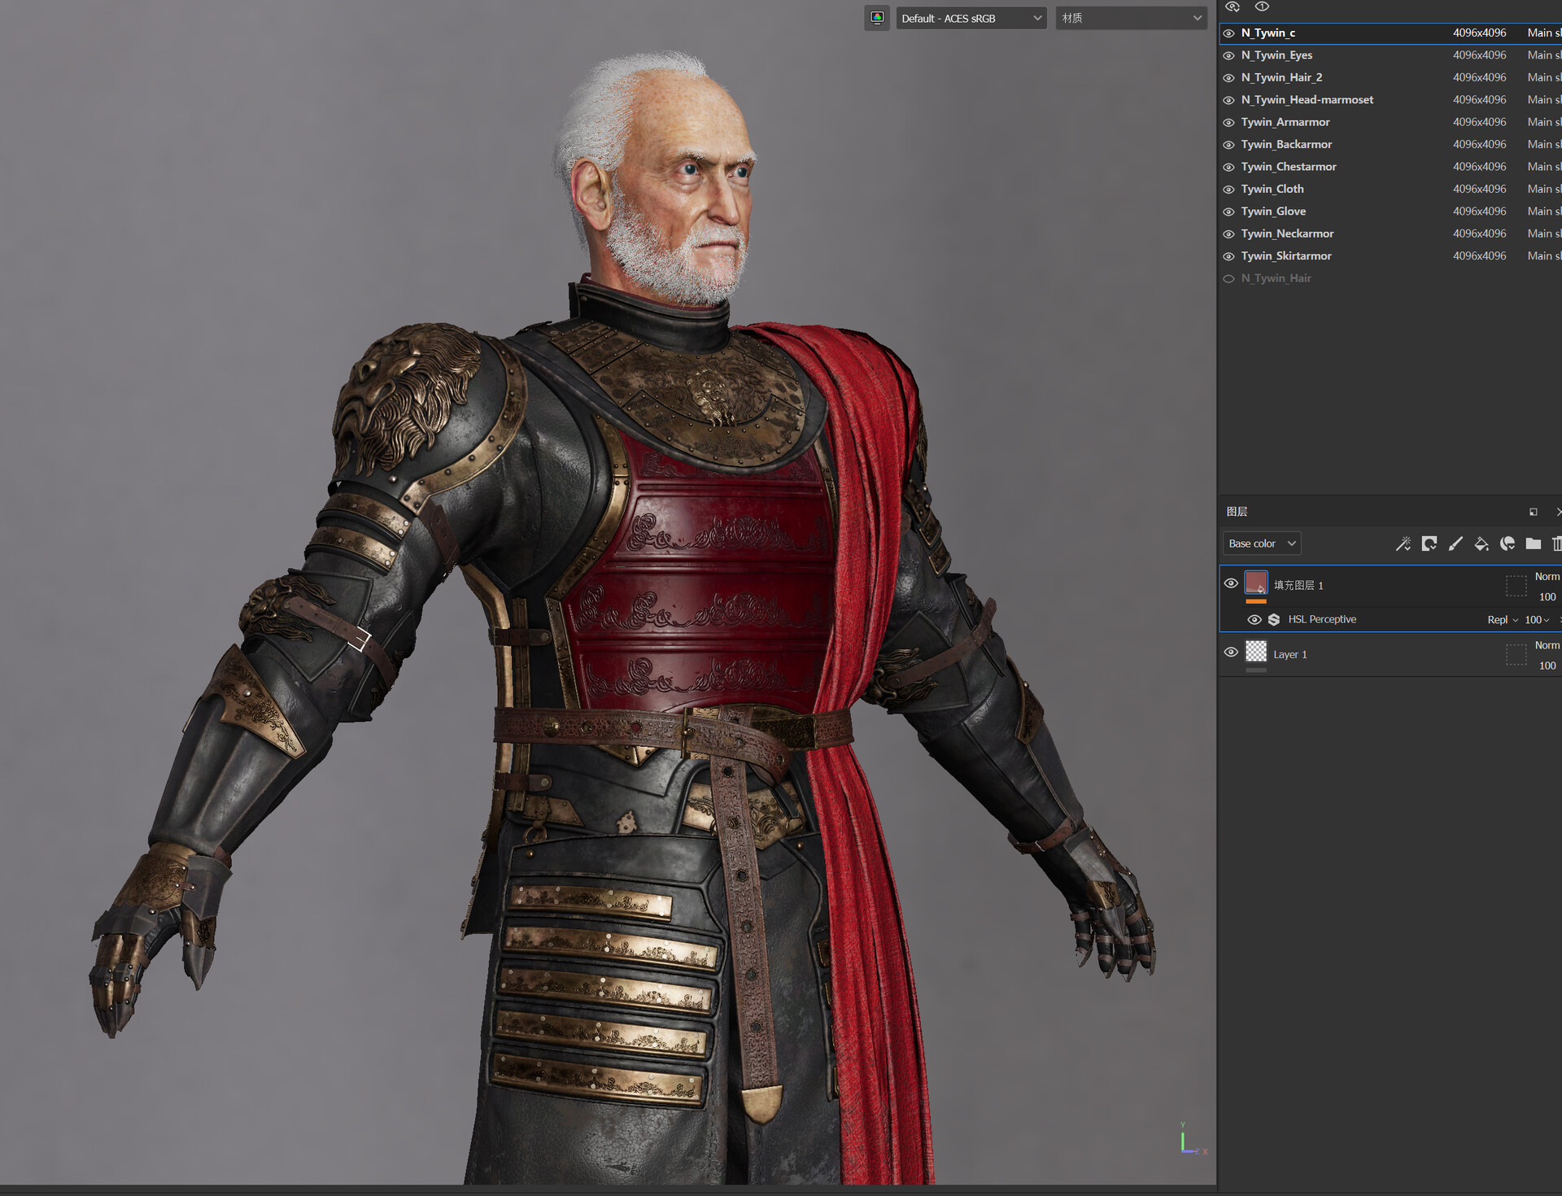
Task: Toggle visibility of the HSL Perceptive filter
Action: [x=1254, y=619]
